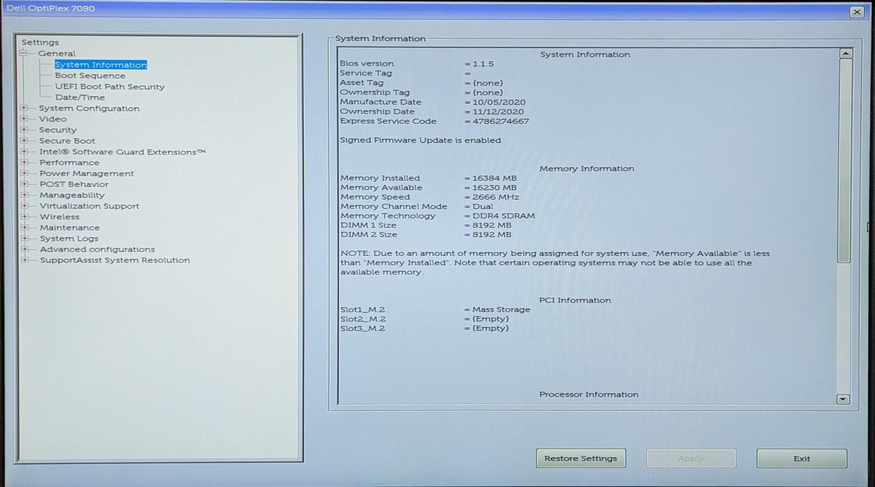Click the Service Tag row label
875x487 pixels.
(366, 73)
